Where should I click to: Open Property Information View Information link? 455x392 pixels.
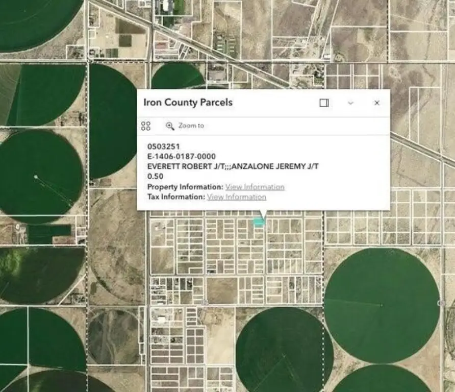click(255, 187)
